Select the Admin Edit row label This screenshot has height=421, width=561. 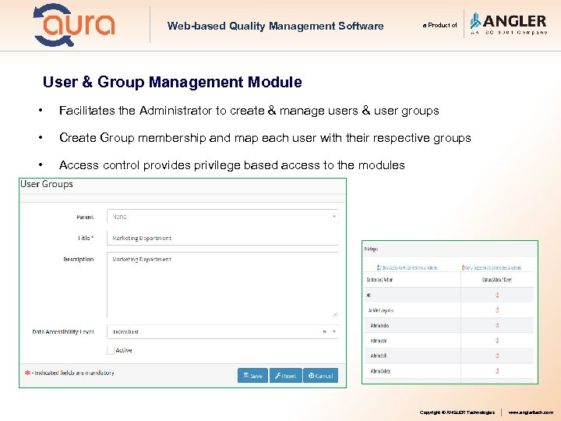tap(379, 356)
